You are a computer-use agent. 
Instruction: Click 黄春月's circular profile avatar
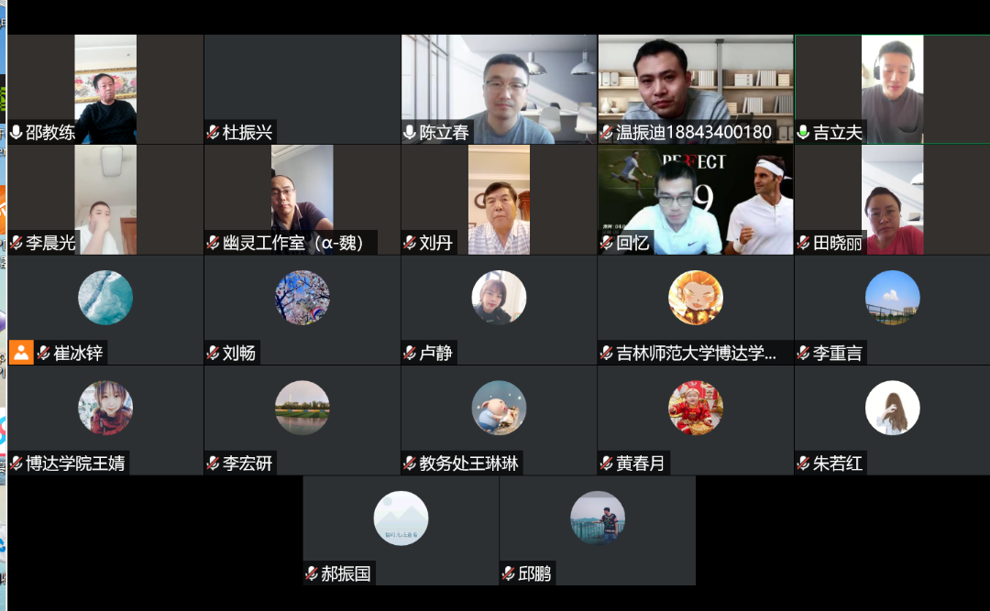[x=696, y=408]
